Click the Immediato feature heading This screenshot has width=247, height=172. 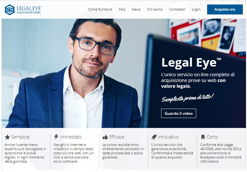[71, 137]
